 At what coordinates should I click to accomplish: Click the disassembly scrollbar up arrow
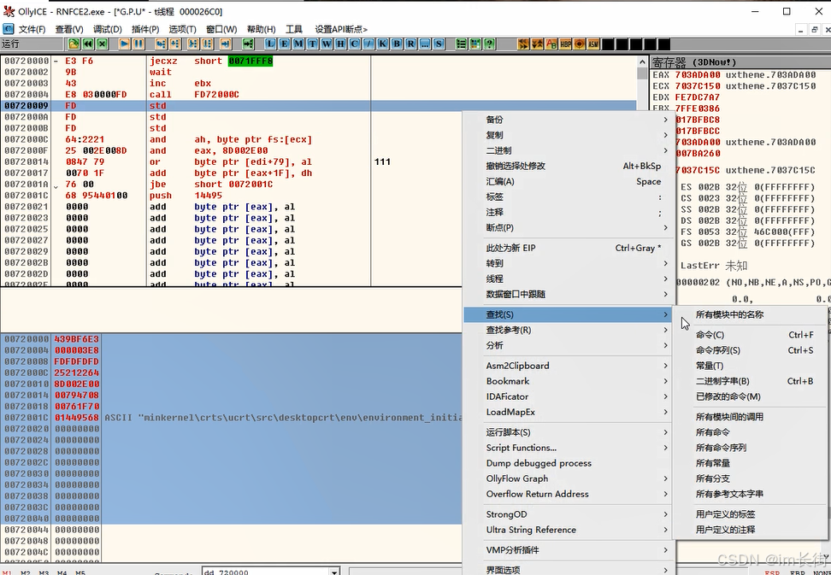[x=642, y=62]
